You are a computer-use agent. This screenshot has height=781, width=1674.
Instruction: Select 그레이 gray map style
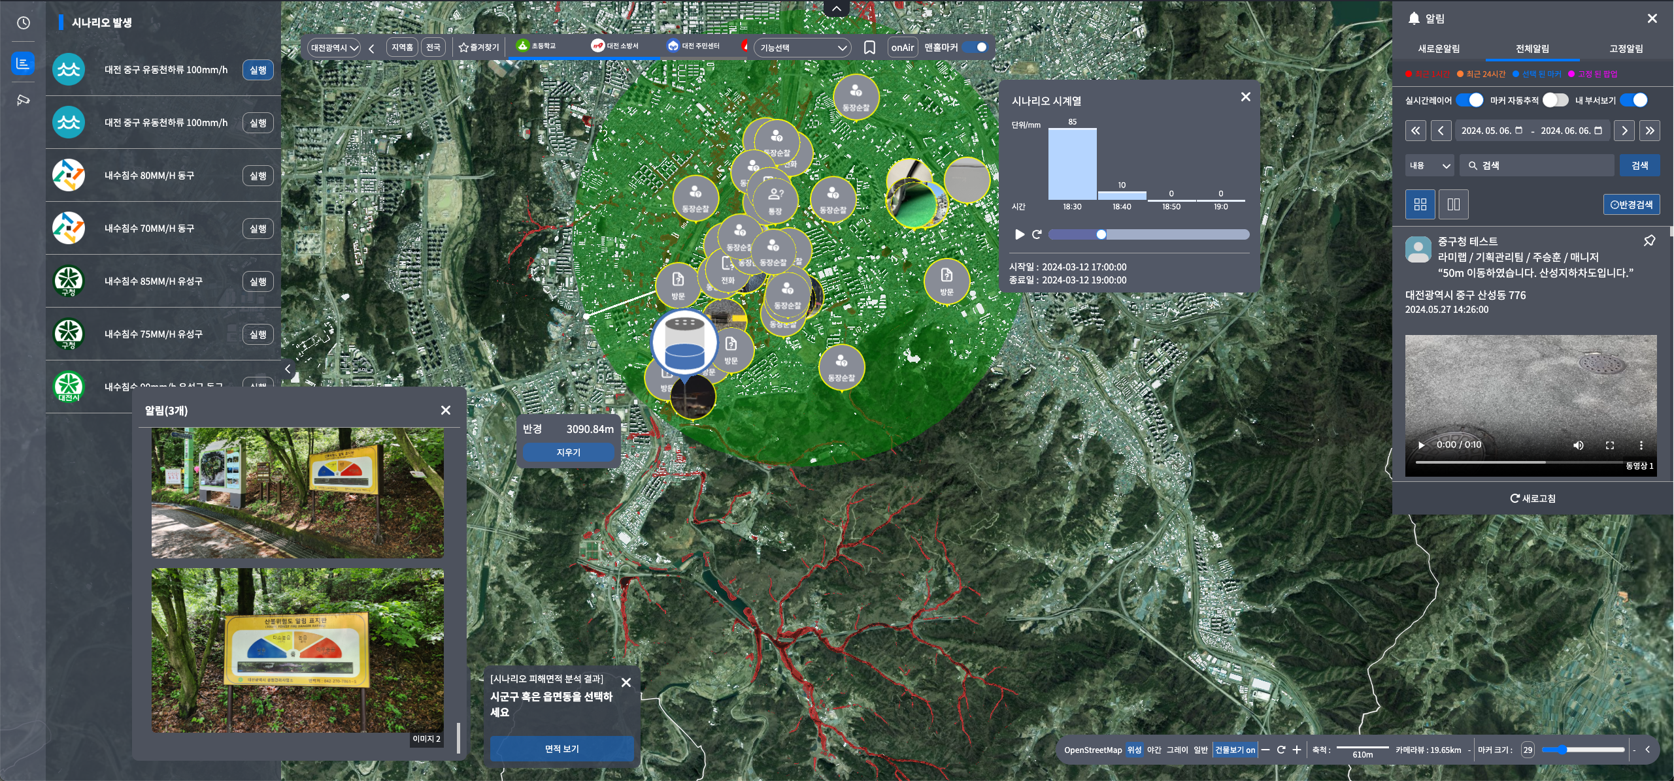pyautogui.click(x=1177, y=750)
